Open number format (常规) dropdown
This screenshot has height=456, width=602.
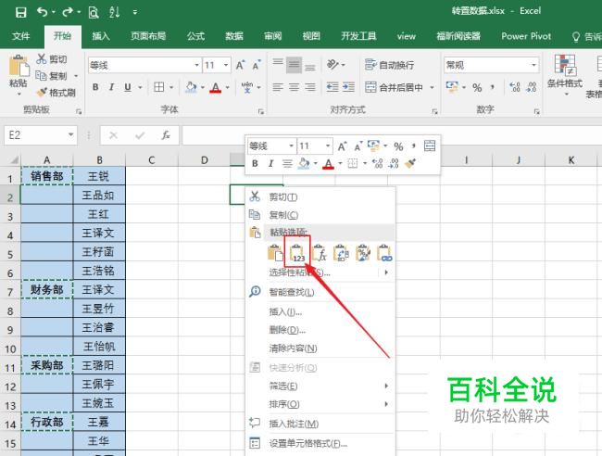tap(533, 65)
